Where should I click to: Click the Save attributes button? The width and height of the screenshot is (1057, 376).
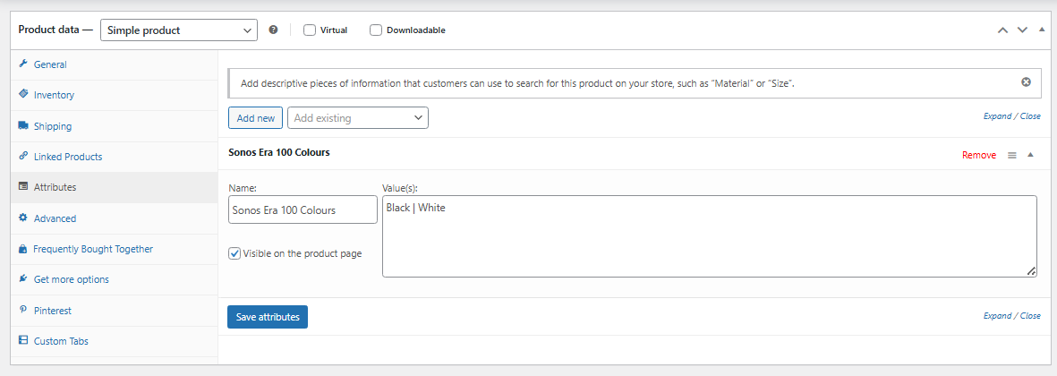coord(268,317)
